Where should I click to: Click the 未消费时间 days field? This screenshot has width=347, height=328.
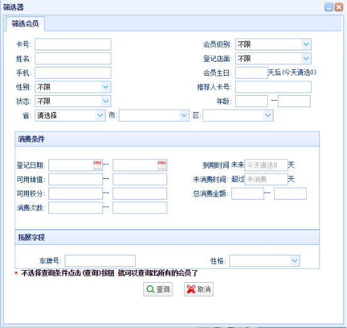coord(267,179)
